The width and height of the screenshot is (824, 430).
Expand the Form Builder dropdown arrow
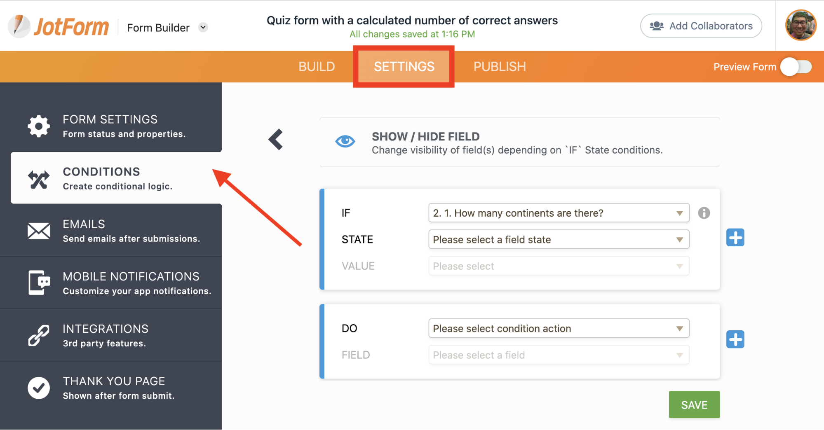point(203,27)
